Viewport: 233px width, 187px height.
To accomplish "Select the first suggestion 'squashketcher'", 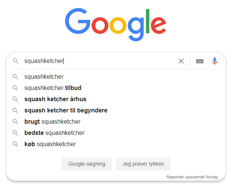I will click(x=44, y=77).
